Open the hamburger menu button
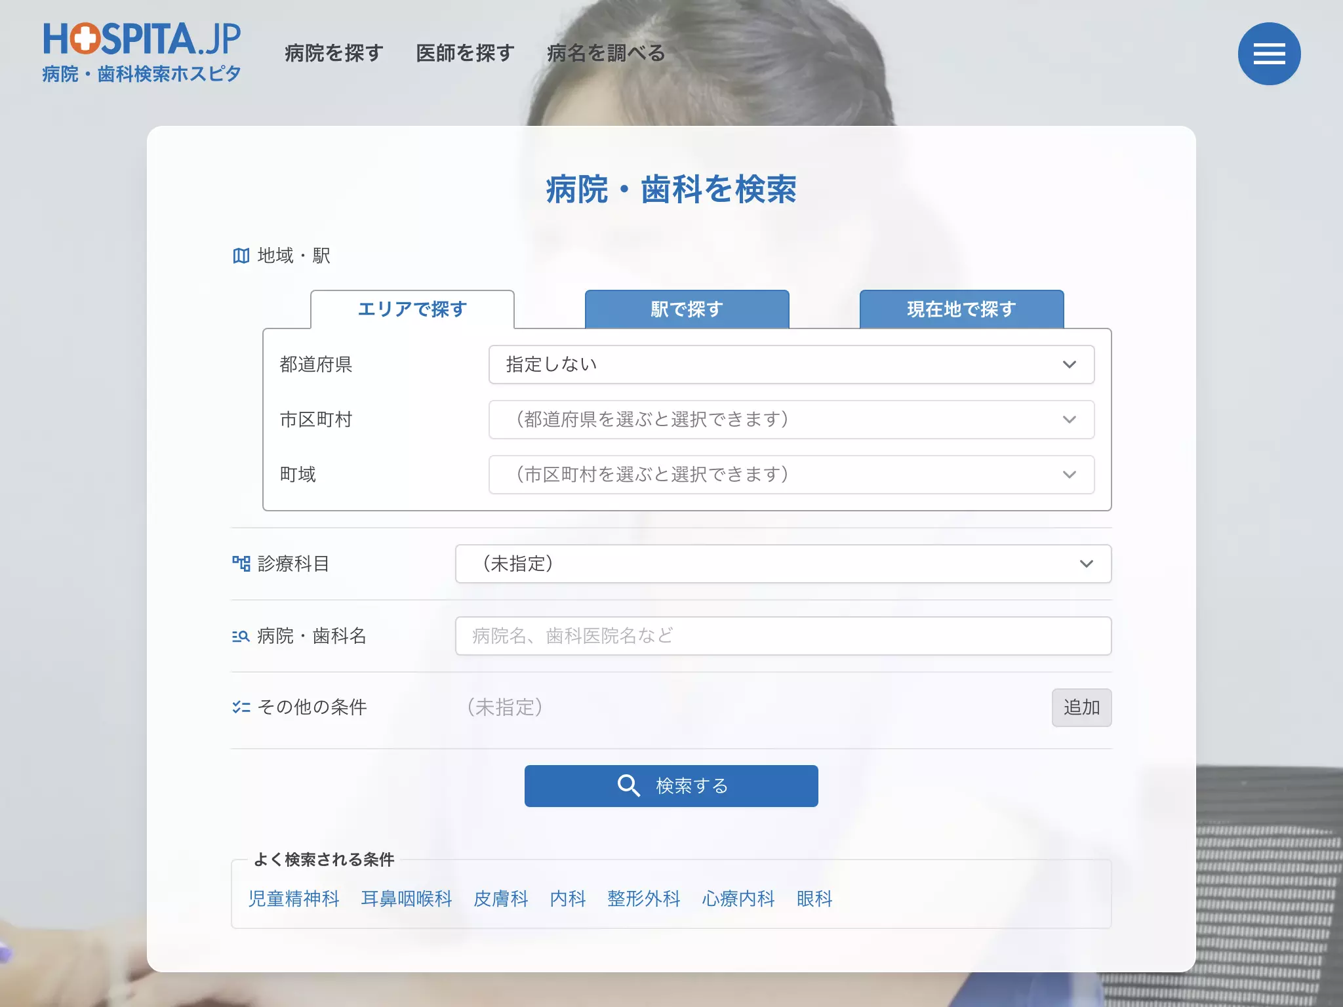Viewport: 1343px width, 1007px height. point(1269,54)
